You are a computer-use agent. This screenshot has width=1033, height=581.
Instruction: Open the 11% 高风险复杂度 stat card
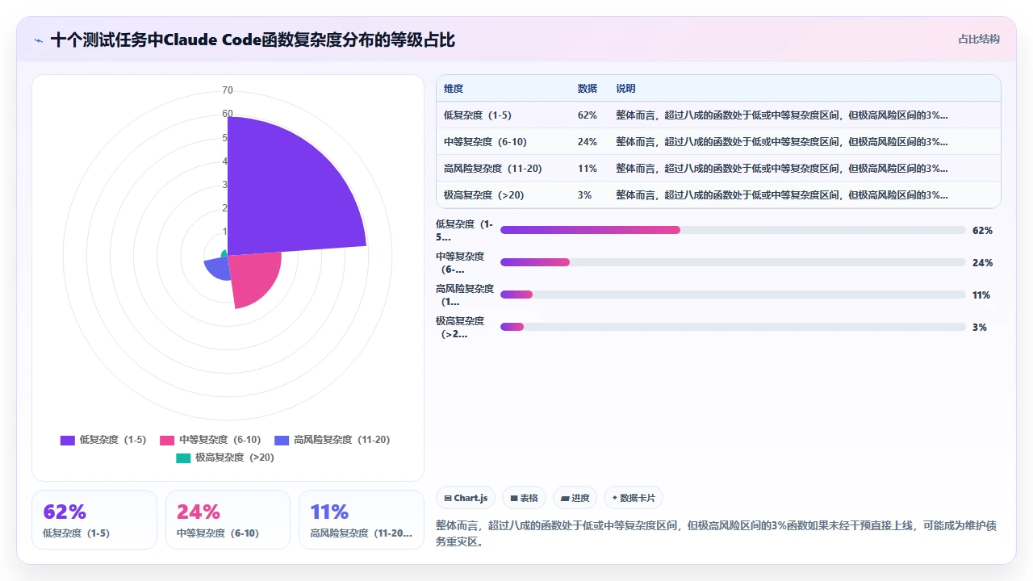[362, 520]
